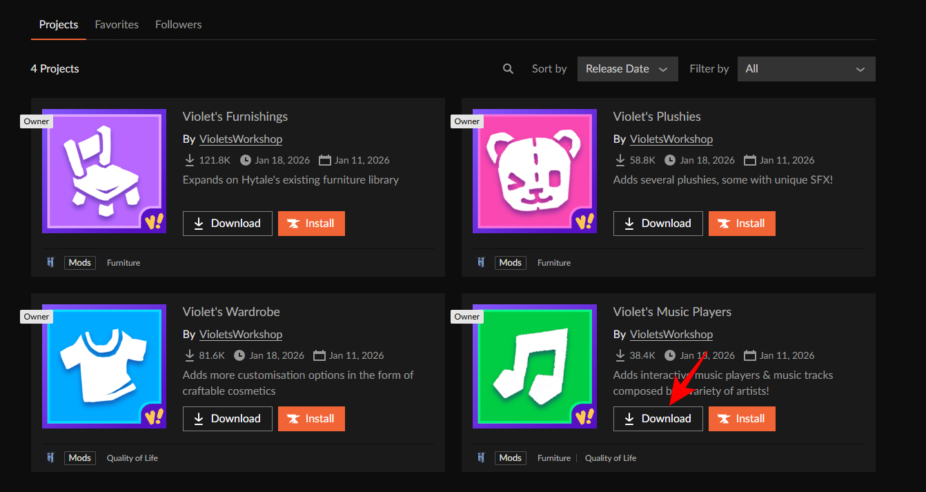Select the Projects tab
926x492 pixels.
[x=59, y=24]
